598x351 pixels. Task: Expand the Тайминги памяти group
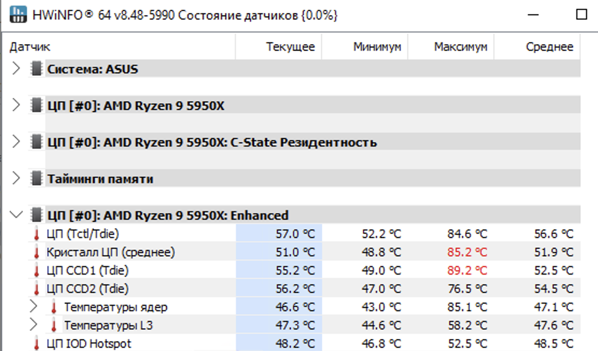[x=16, y=178]
